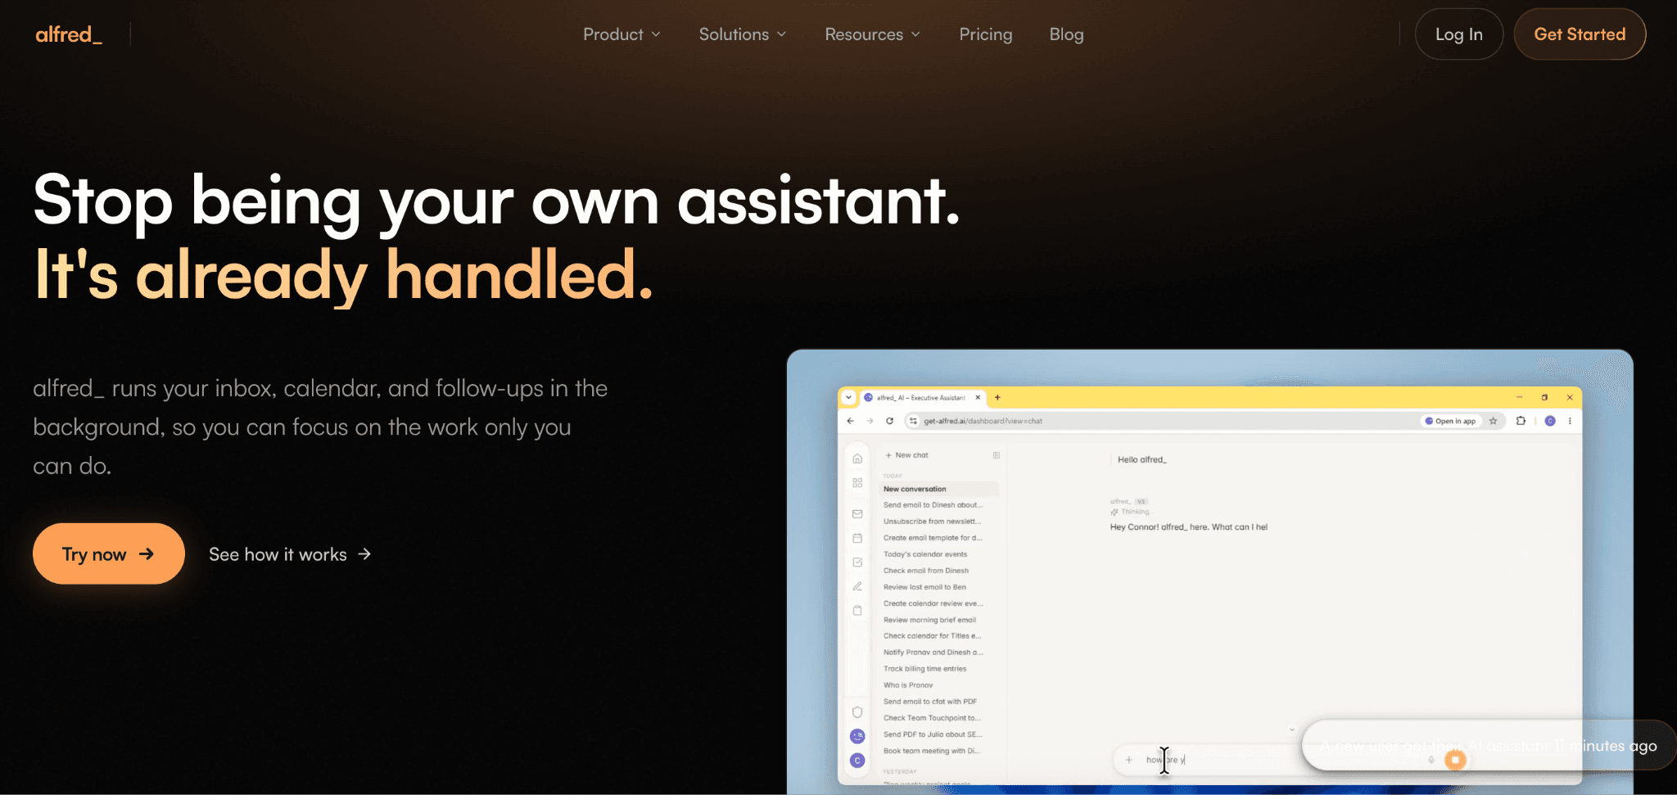The height and width of the screenshot is (795, 1677).
Task: Select the Review last email to Ben chat
Action: point(924,587)
